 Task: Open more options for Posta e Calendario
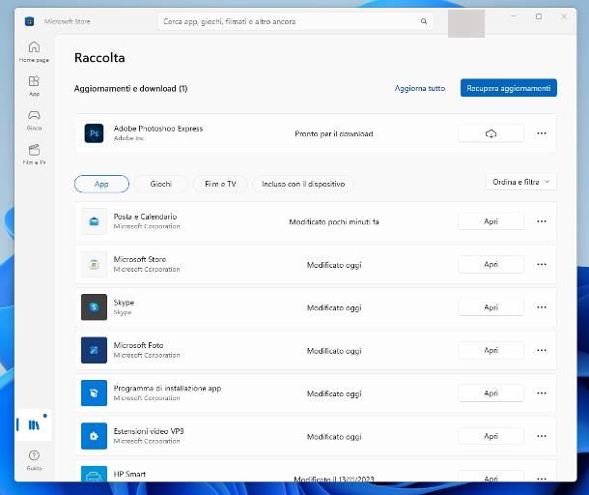coord(542,221)
